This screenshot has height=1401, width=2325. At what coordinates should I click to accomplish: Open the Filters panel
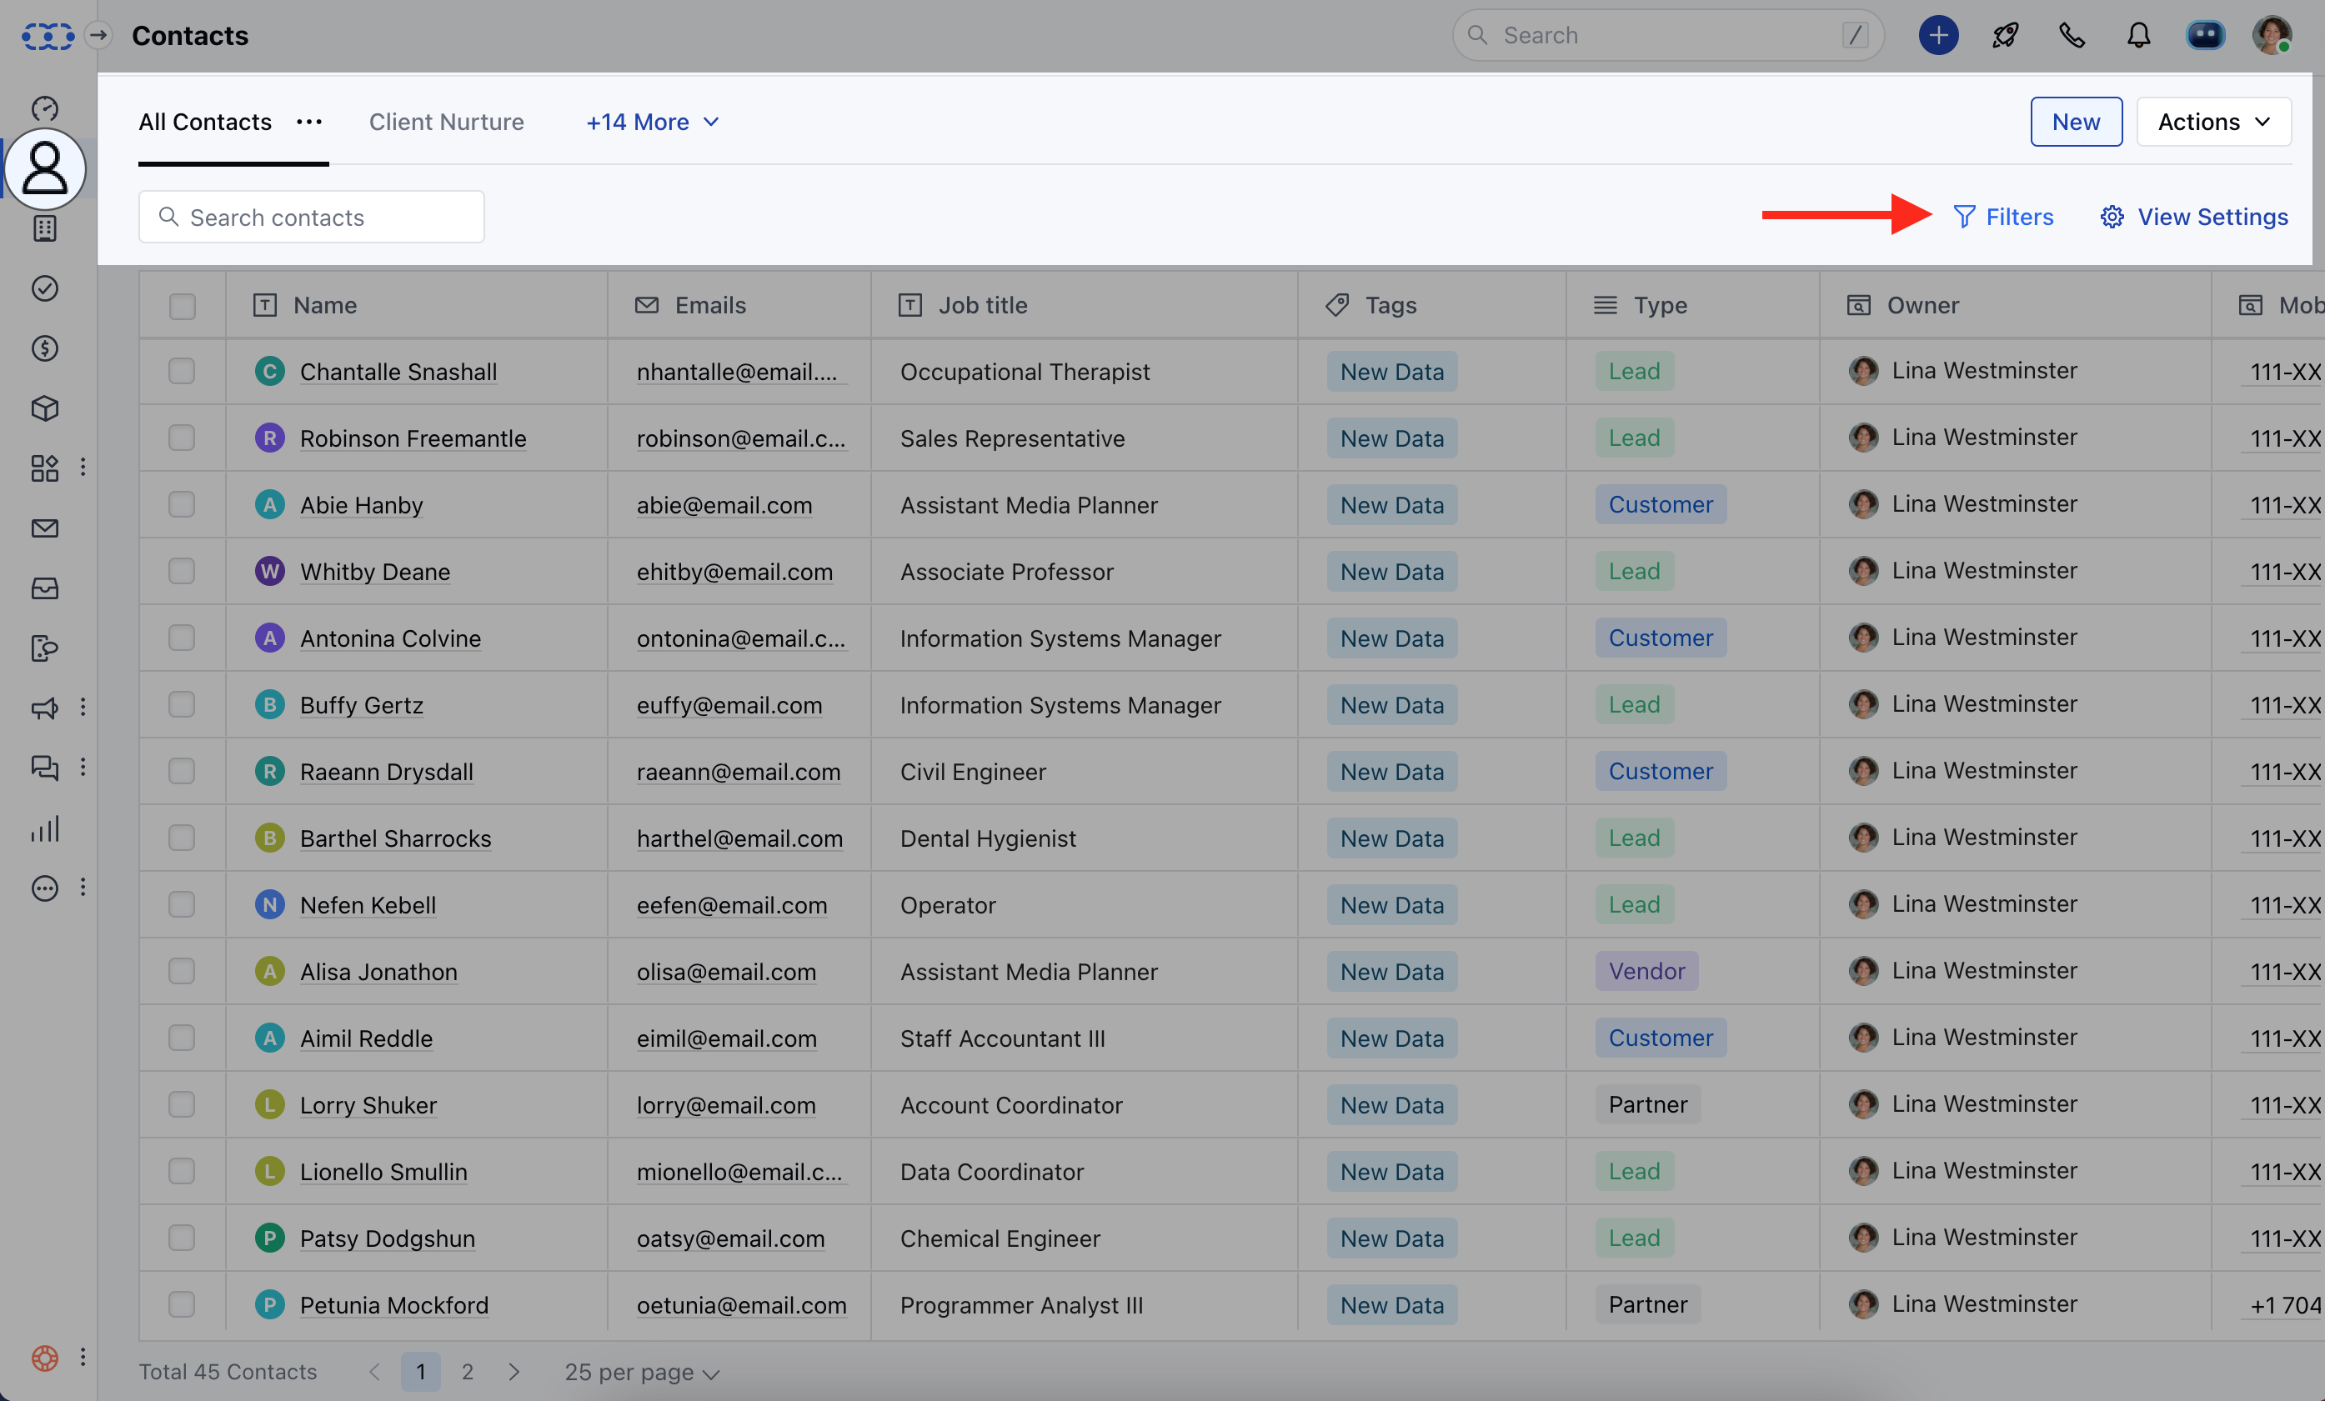(x=2002, y=217)
